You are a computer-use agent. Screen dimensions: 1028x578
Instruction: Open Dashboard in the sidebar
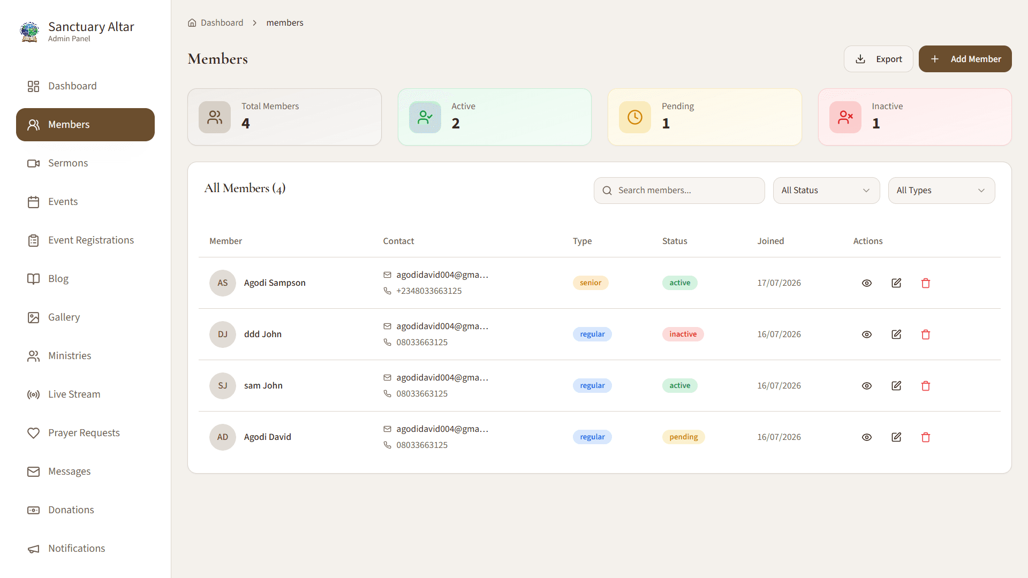tap(85, 86)
